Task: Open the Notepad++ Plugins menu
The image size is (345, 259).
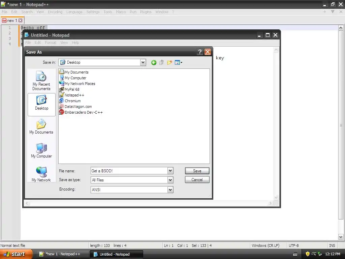Action: click(x=146, y=12)
